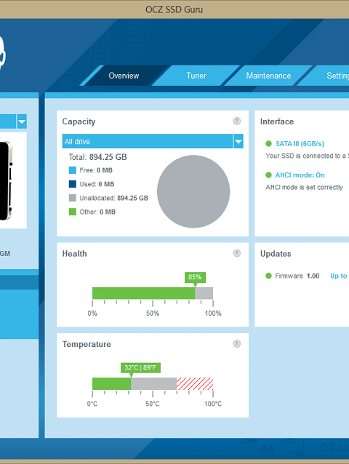Click the Free: 0 MB text
Image resolution: width=349 pixels, height=464 pixels.
click(96, 170)
